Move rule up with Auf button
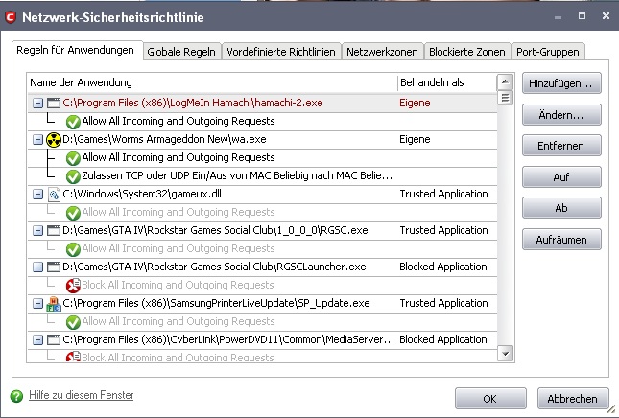 (x=561, y=177)
